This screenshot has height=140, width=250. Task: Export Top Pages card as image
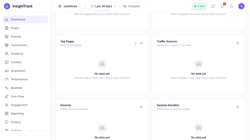[x=142, y=43]
